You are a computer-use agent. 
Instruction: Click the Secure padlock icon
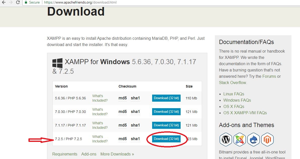click(26, 3)
